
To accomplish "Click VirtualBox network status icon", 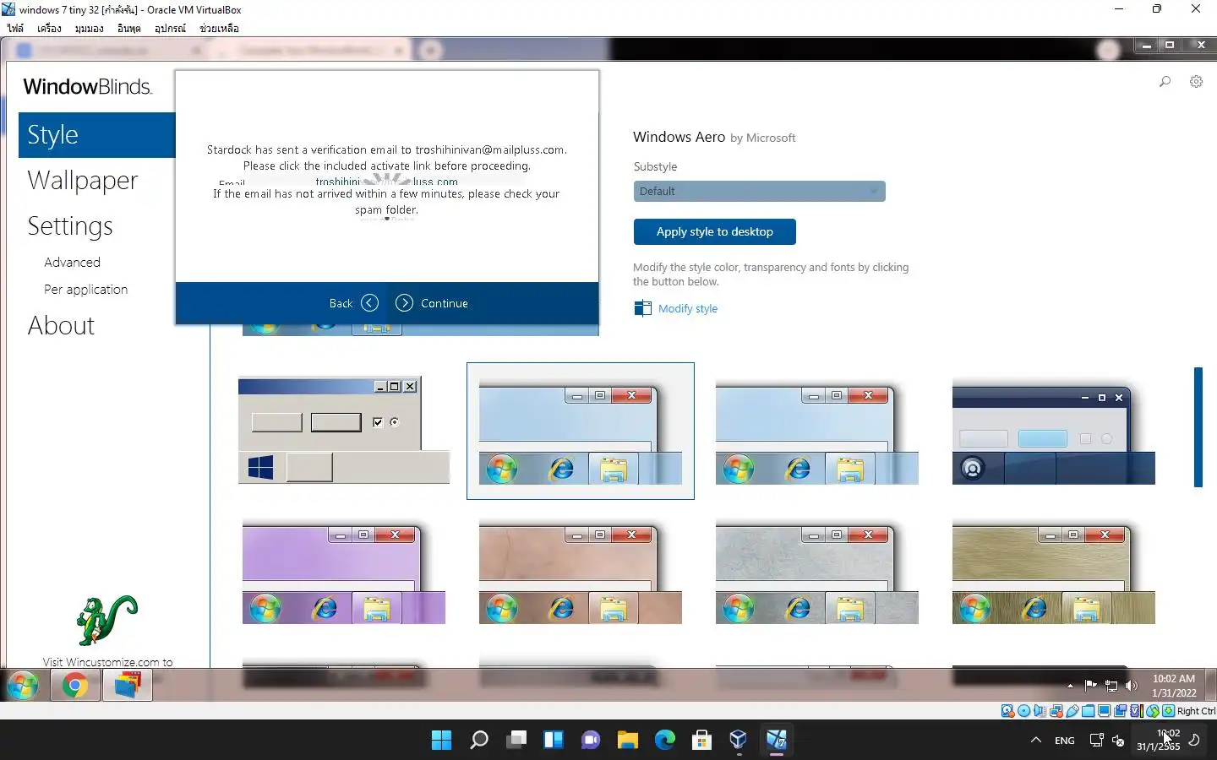I will coord(1056,711).
